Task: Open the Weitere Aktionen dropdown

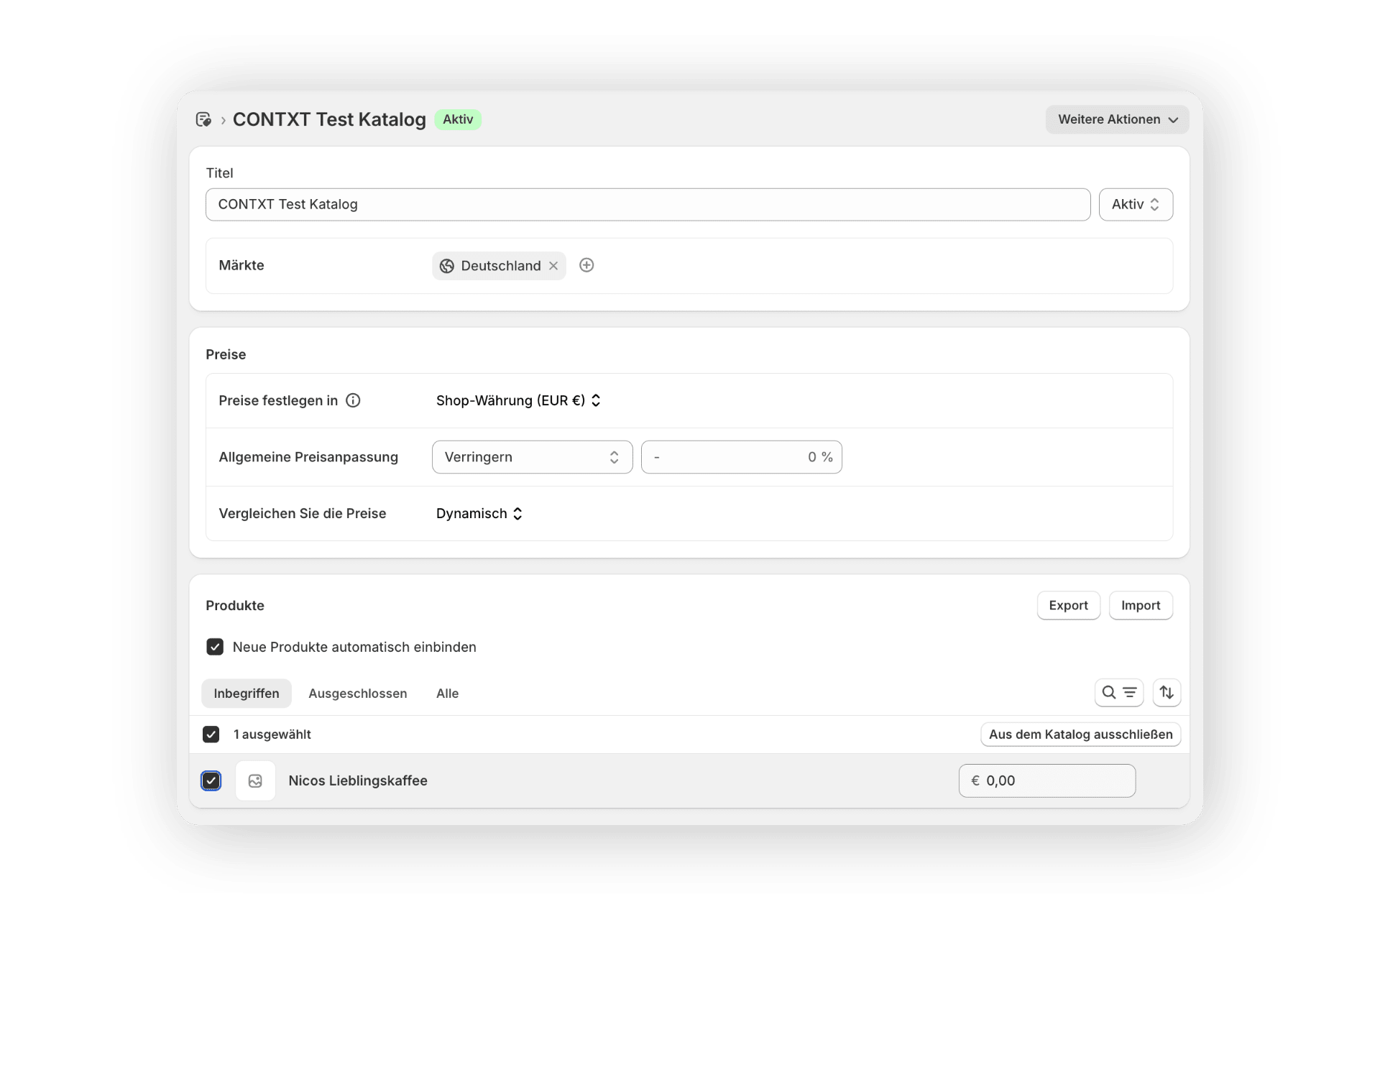Action: 1117,119
